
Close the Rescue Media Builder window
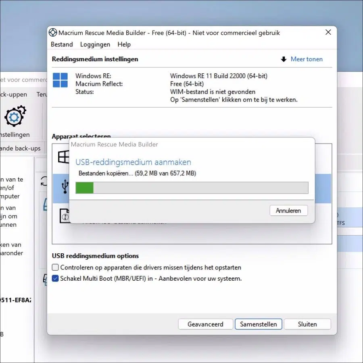click(328, 32)
